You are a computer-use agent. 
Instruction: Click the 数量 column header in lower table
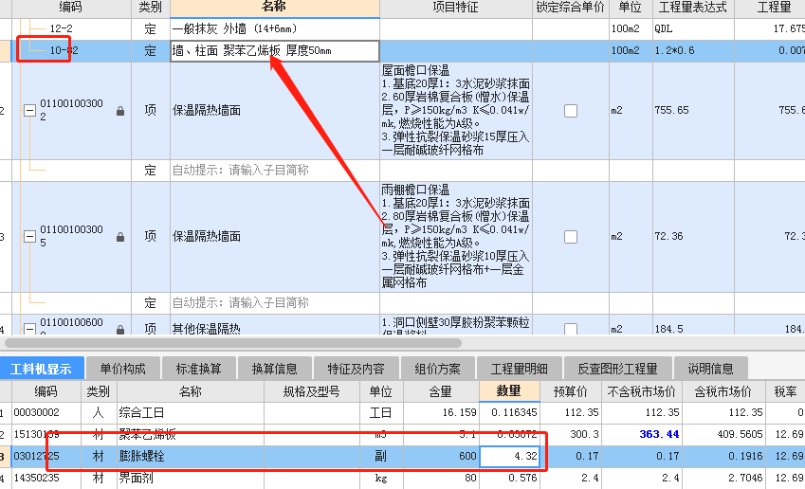[509, 391]
